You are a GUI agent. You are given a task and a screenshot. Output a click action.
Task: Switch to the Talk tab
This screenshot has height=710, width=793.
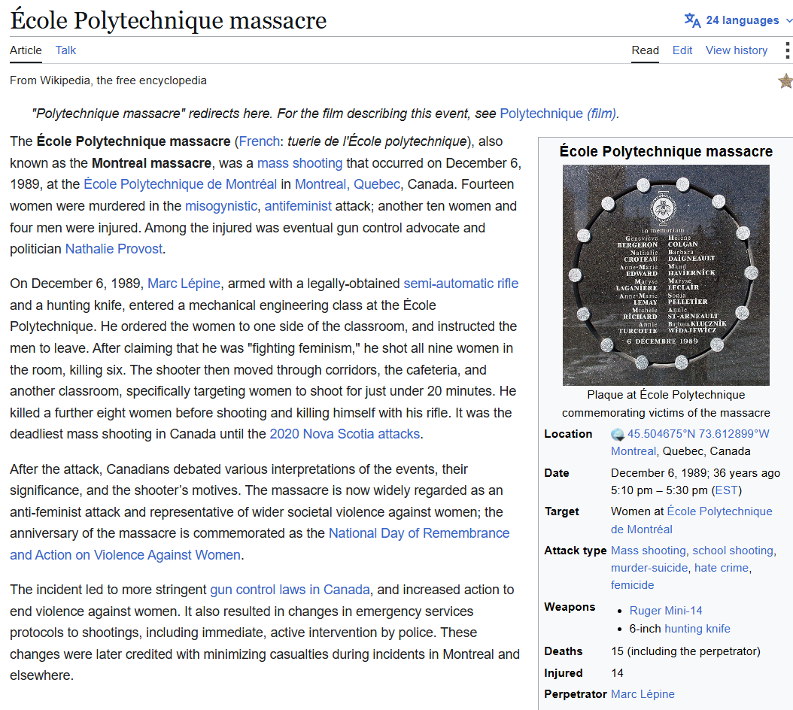tap(65, 50)
